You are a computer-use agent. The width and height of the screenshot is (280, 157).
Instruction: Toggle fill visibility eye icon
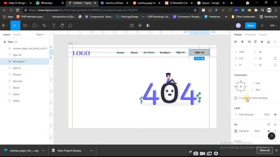pyautogui.click(x=269, y=131)
